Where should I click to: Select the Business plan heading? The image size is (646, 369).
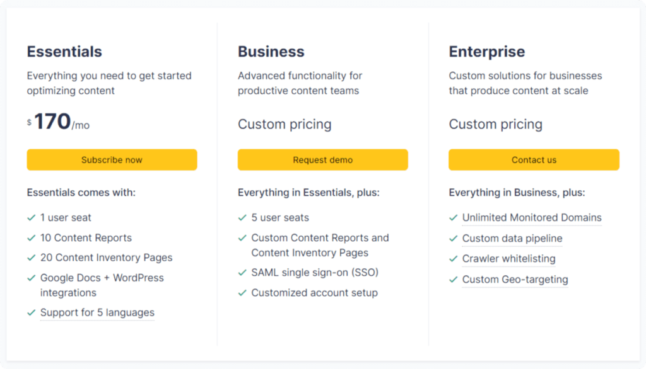(x=271, y=52)
